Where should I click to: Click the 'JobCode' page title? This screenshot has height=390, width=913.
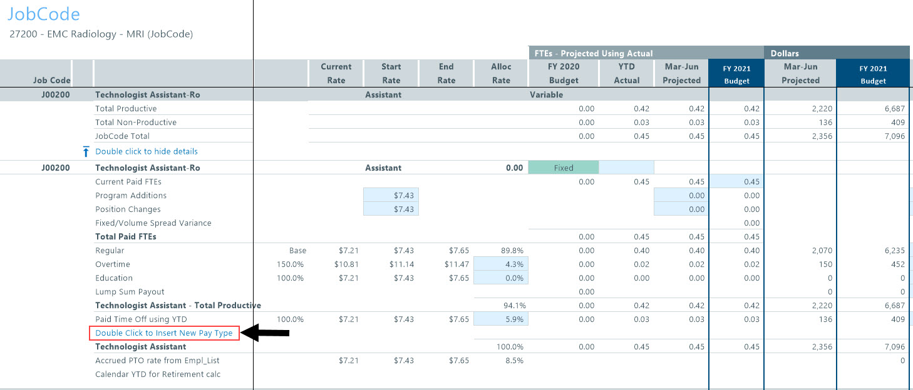[x=44, y=14]
